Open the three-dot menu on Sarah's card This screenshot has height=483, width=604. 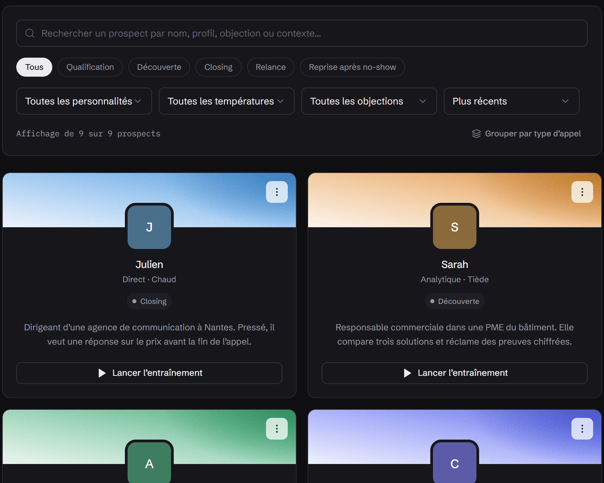tap(582, 192)
